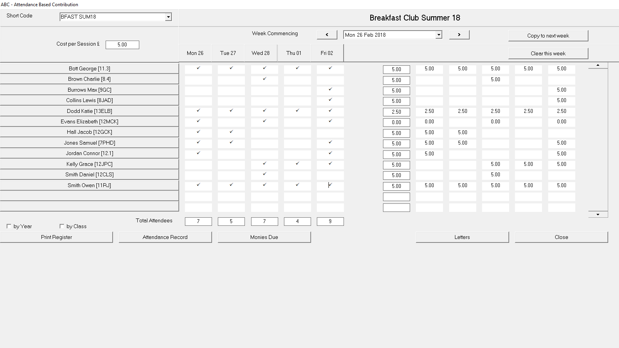Go to previous week arrow button
The height and width of the screenshot is (348, 619).
(327, 35)
